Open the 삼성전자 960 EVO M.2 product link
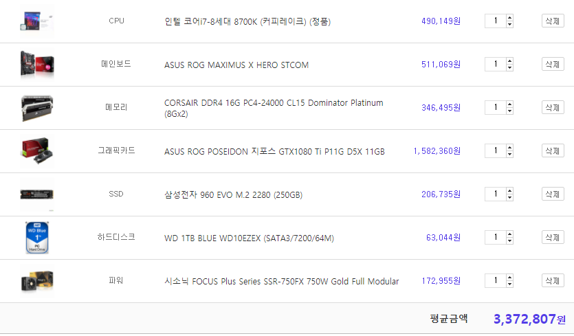This screenshot has height=336, width=574. 233,194
